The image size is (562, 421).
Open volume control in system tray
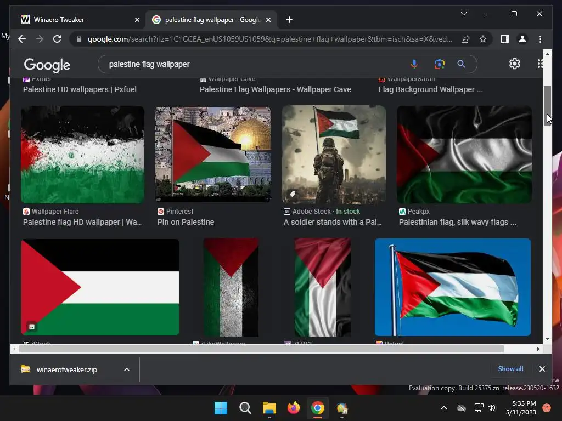492,408
